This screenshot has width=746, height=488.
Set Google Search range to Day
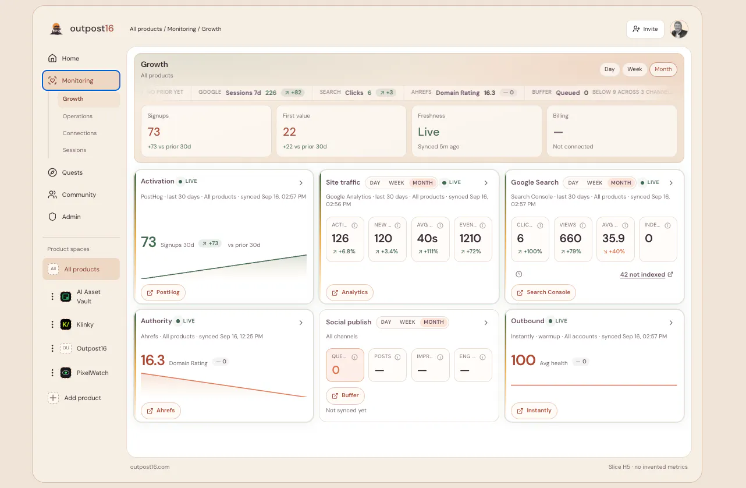coord(573,183)
